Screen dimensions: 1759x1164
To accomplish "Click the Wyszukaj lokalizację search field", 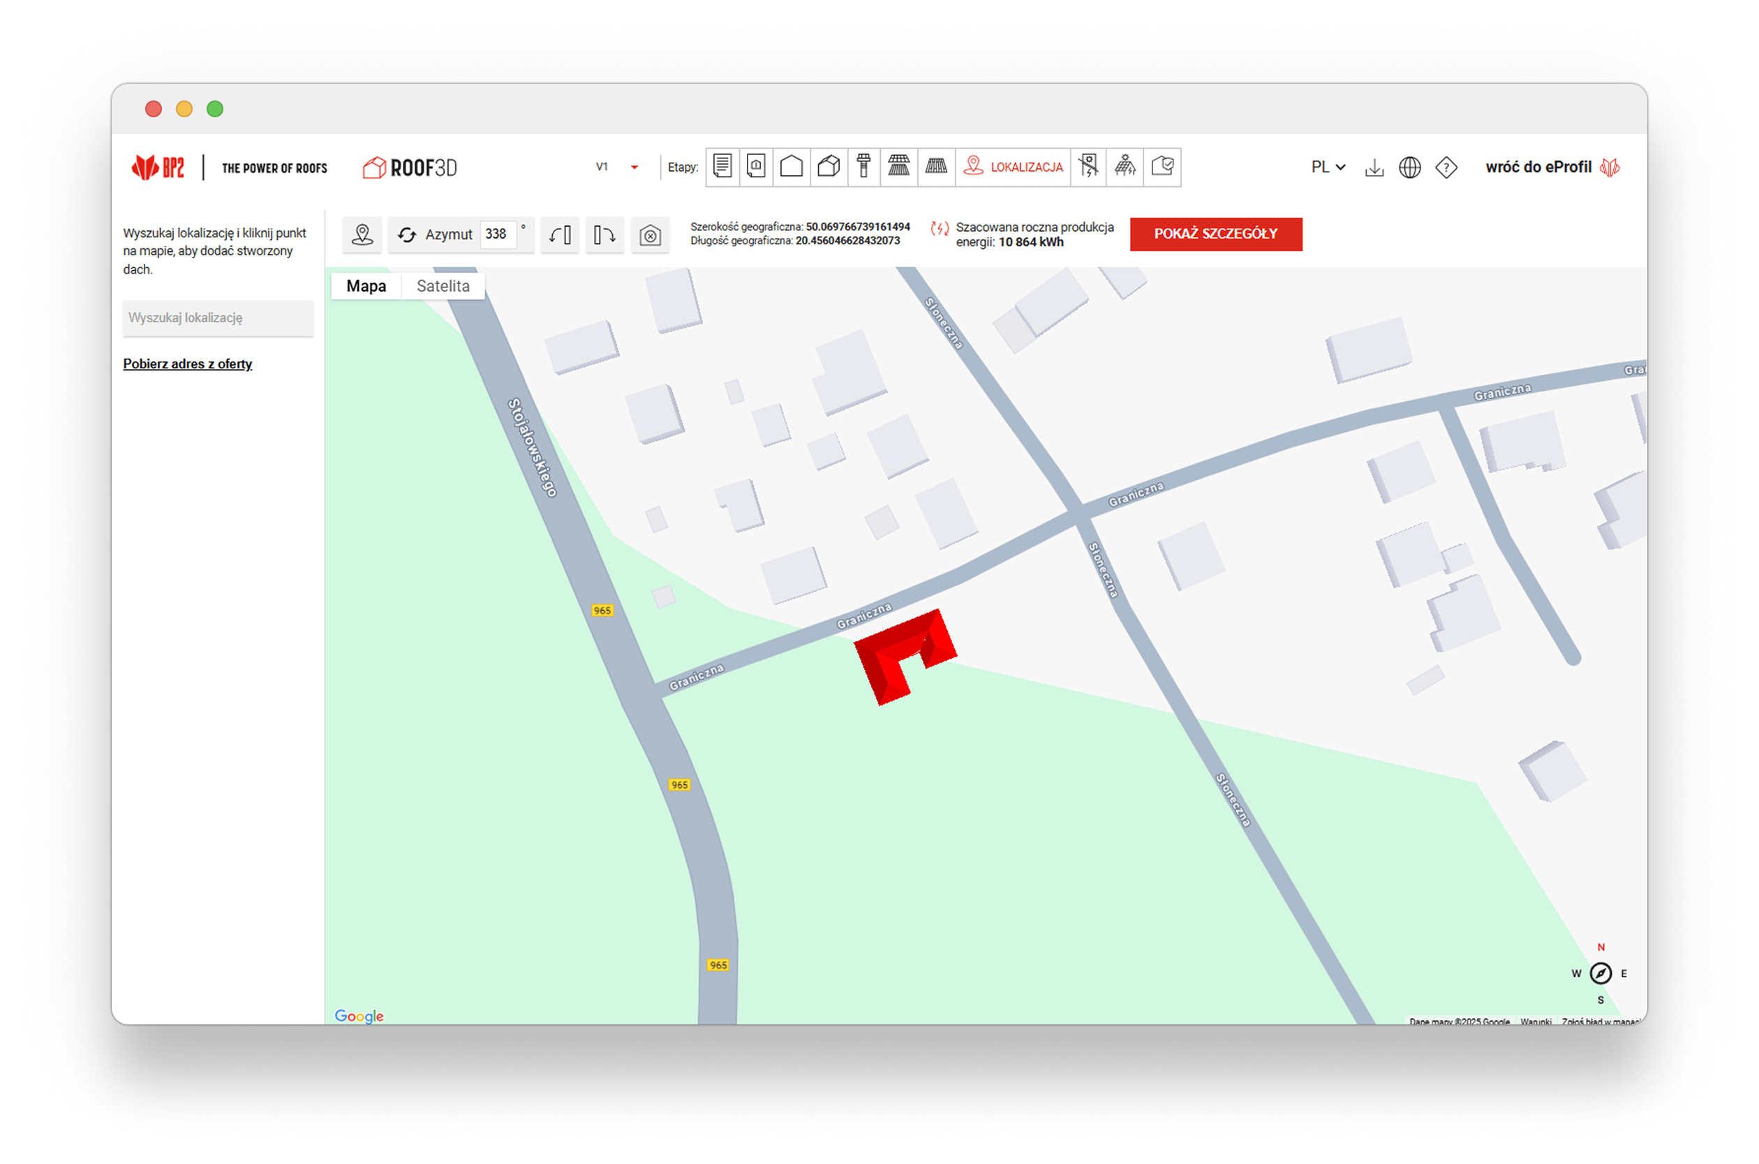I will click(218, 318).
